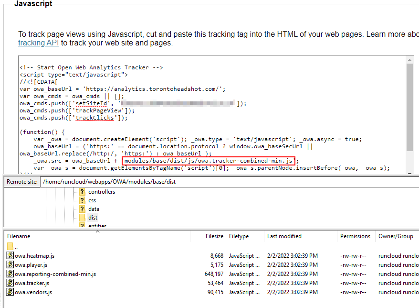Screen dimensions: 419x308
Task: Click the sort arrow above Filename column
Action: click(x=97, y=231)
